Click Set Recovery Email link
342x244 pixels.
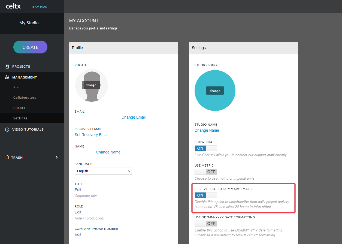pos(91,135)
